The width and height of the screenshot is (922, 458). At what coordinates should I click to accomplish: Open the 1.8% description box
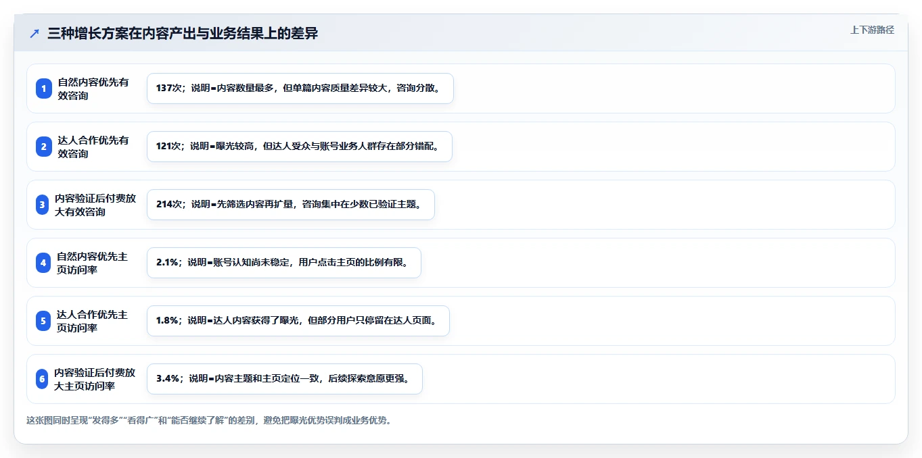(x=298, y=321)
